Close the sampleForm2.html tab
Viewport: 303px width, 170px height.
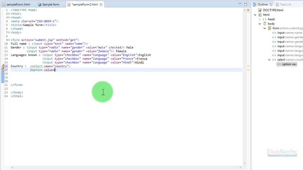coord(101,4)
